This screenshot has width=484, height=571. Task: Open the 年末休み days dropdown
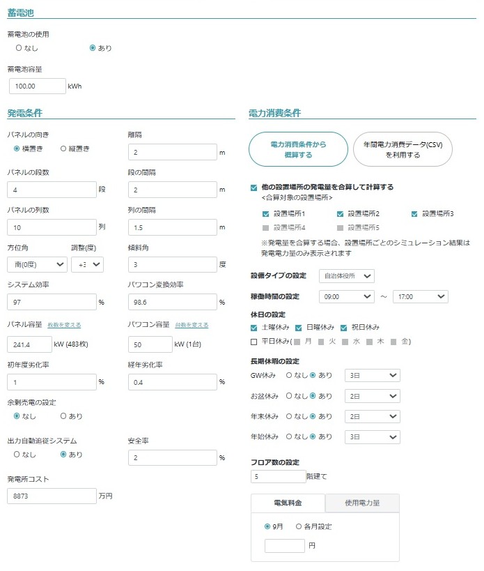373,417
